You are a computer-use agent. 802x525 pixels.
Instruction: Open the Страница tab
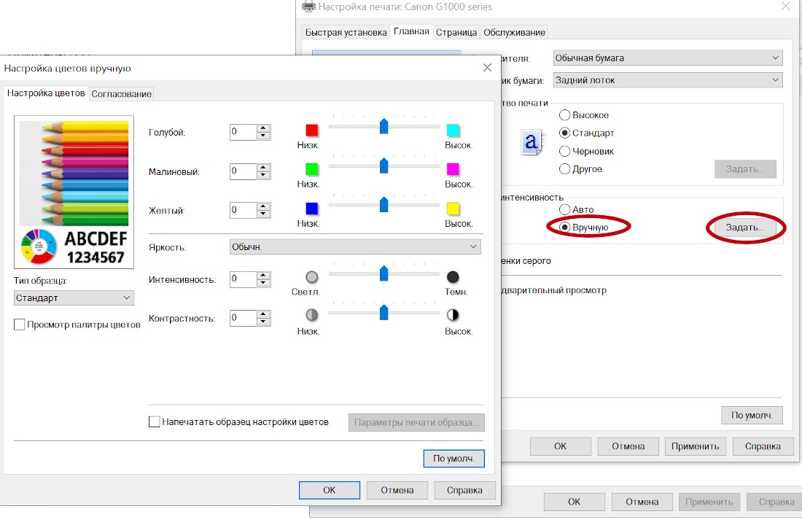(x=456, y=32)
